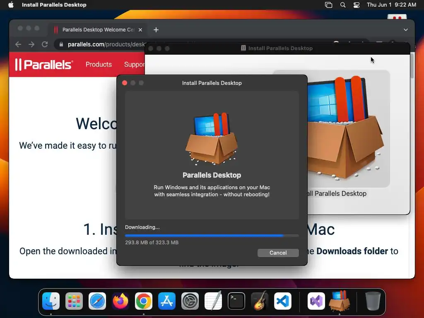Open the Support menu on Parallels site
This screenshot has width=424, height=318.
pyautogui.click(x=134, y=64)
